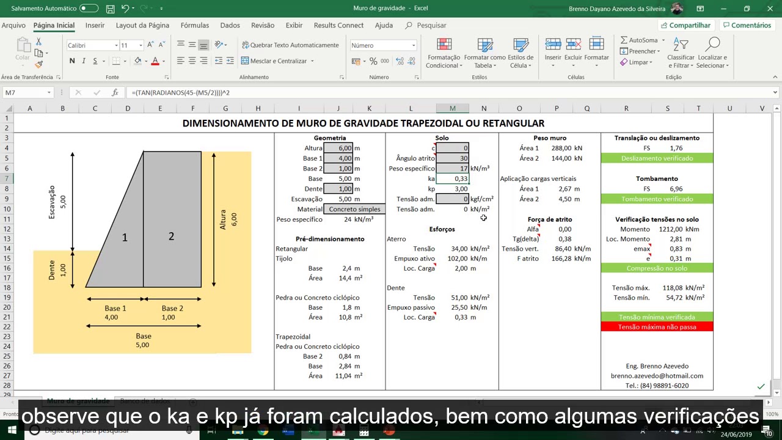Switch to the Layout da Página tab
Viewport: 782px width, 440px height.
(142, 25)
